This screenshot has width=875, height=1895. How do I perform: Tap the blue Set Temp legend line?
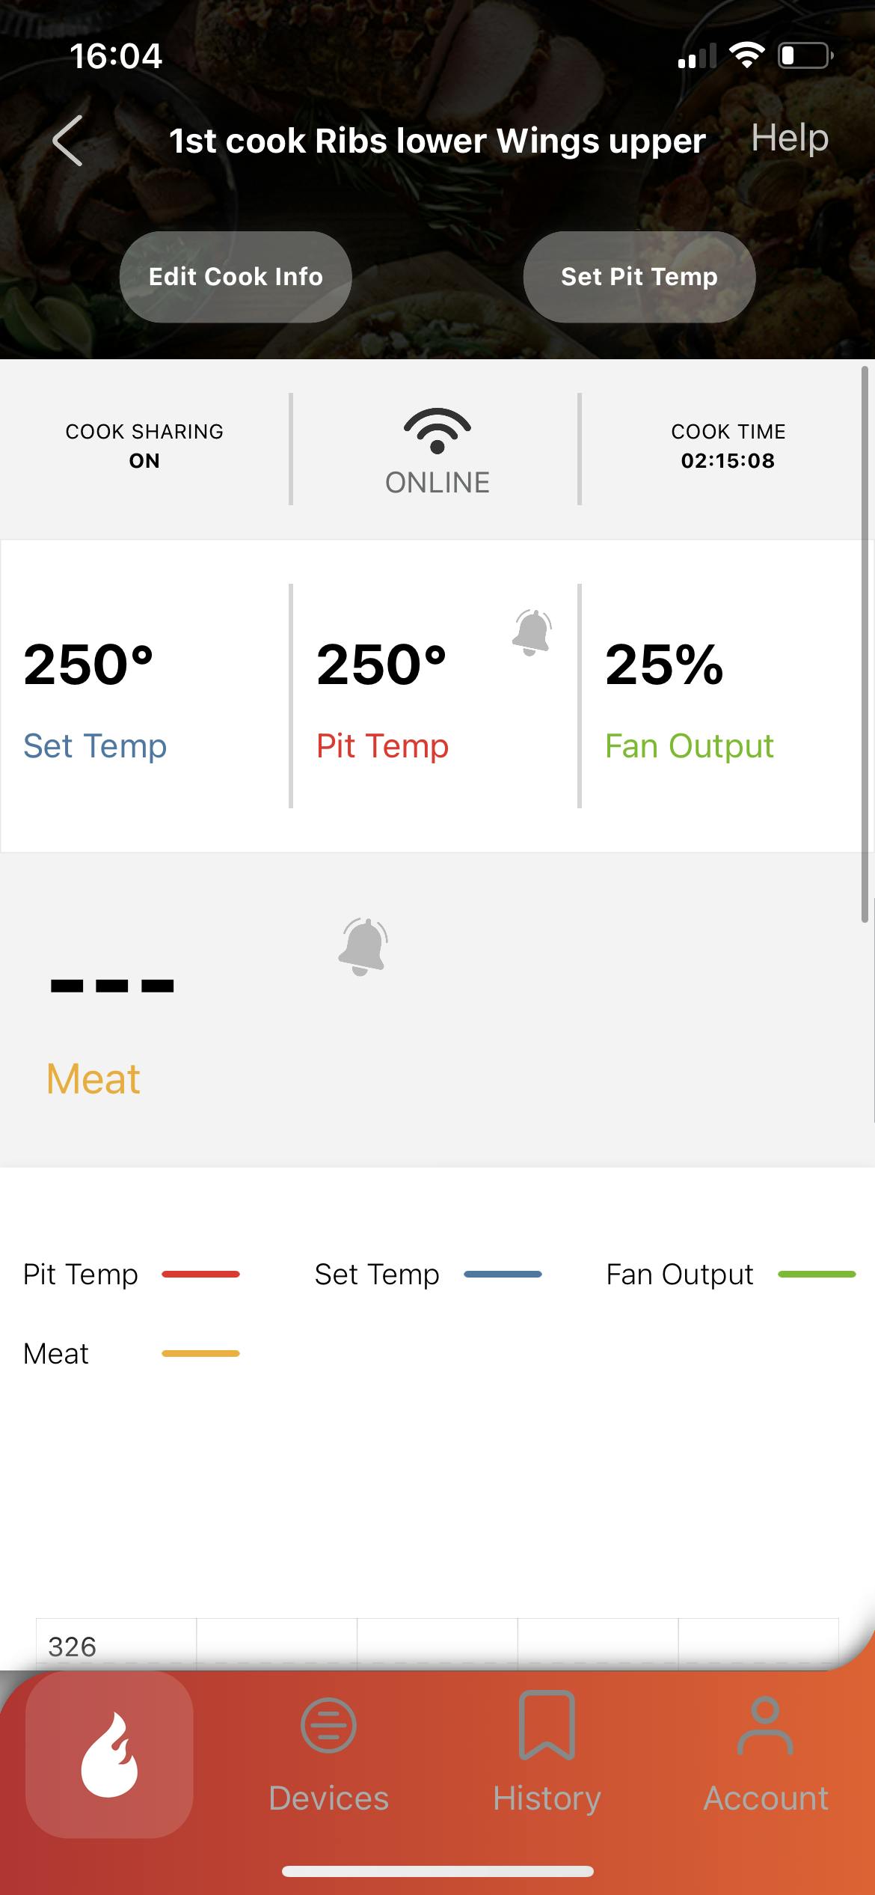click(x=503, y=1274)
